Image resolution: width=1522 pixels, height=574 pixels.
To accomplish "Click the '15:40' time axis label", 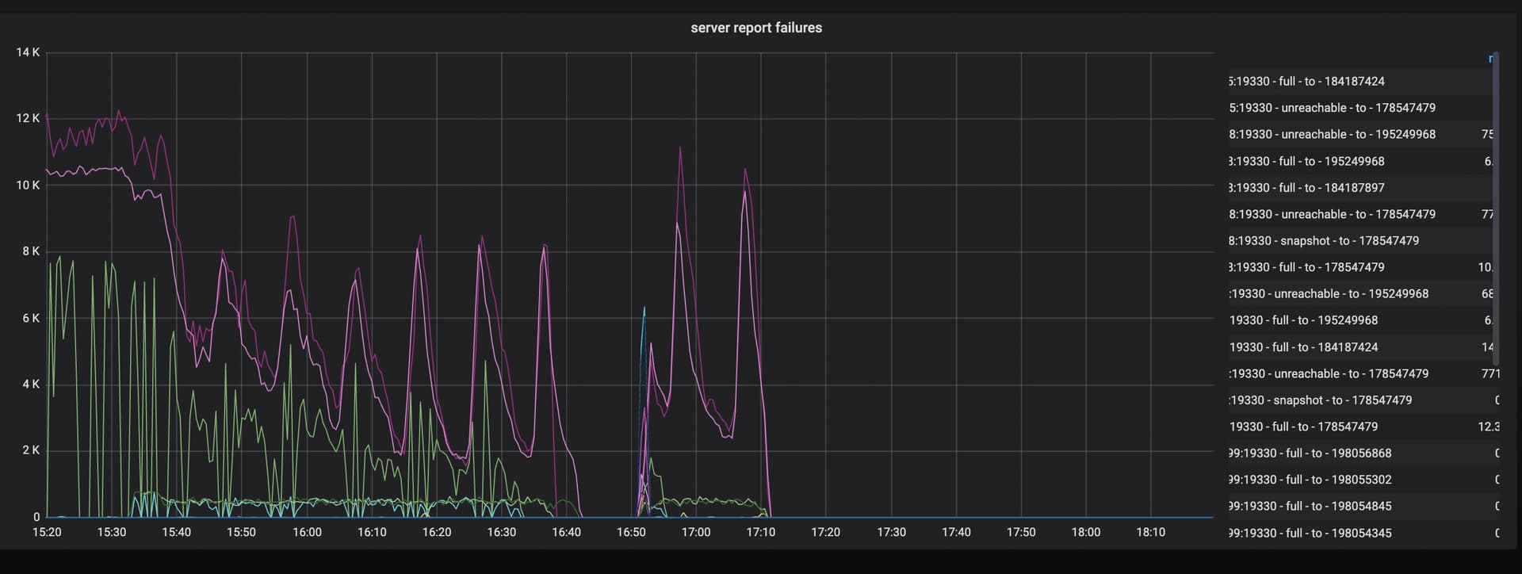I will [x=177, y=532].
